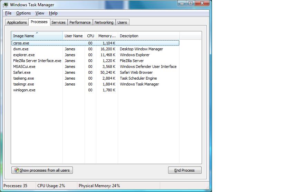290x192 pixels.
Task: Select the csrss.exe process
Action: (x=95, y=43)
